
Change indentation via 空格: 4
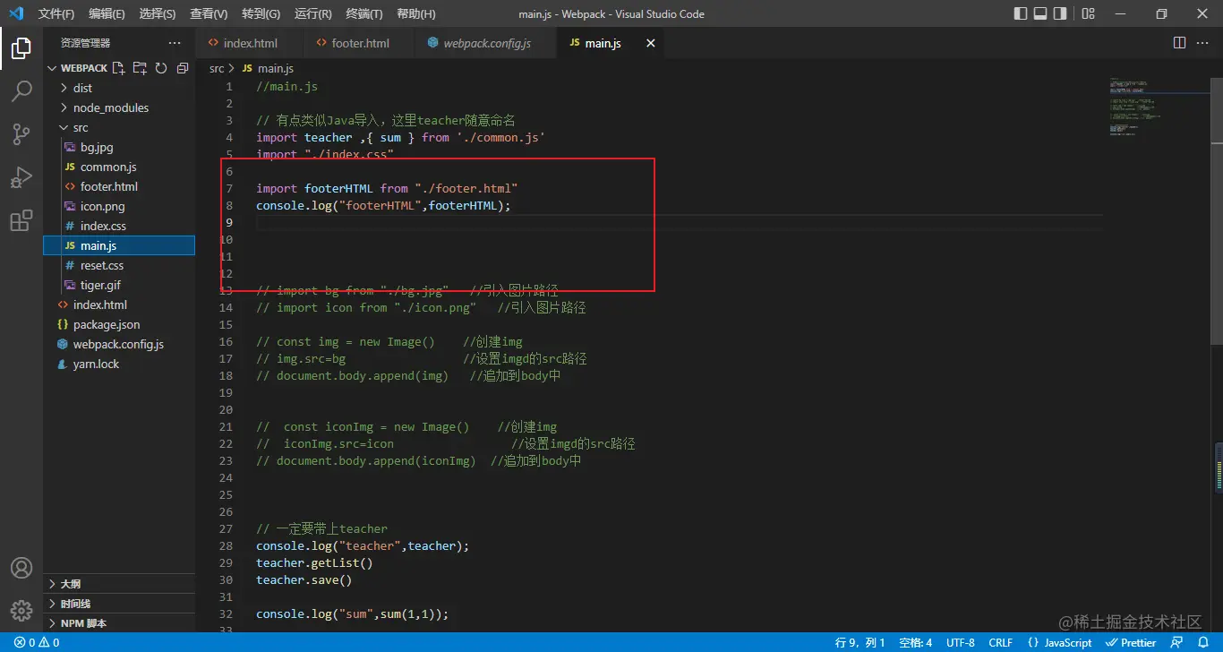[915, 642]
